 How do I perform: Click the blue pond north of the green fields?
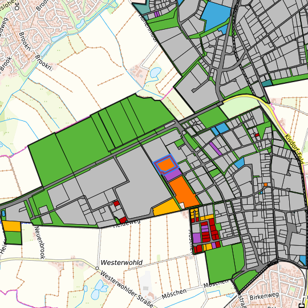(x=155, y=72)
